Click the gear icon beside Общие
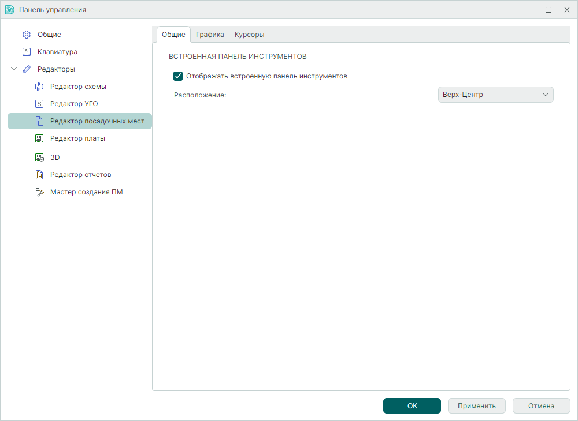The width and height of the screenshot is (578, 421). (x=27, y=35)
